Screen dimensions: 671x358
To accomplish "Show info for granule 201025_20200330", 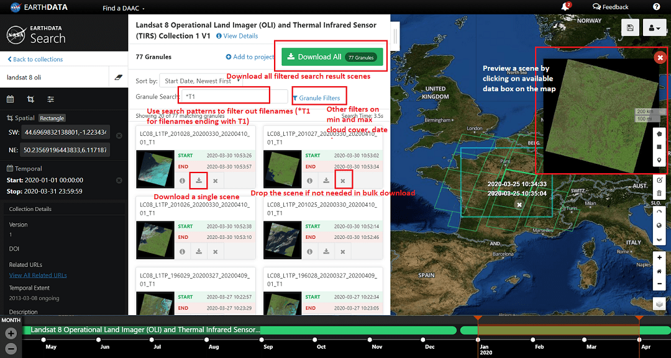I will 310,252.
